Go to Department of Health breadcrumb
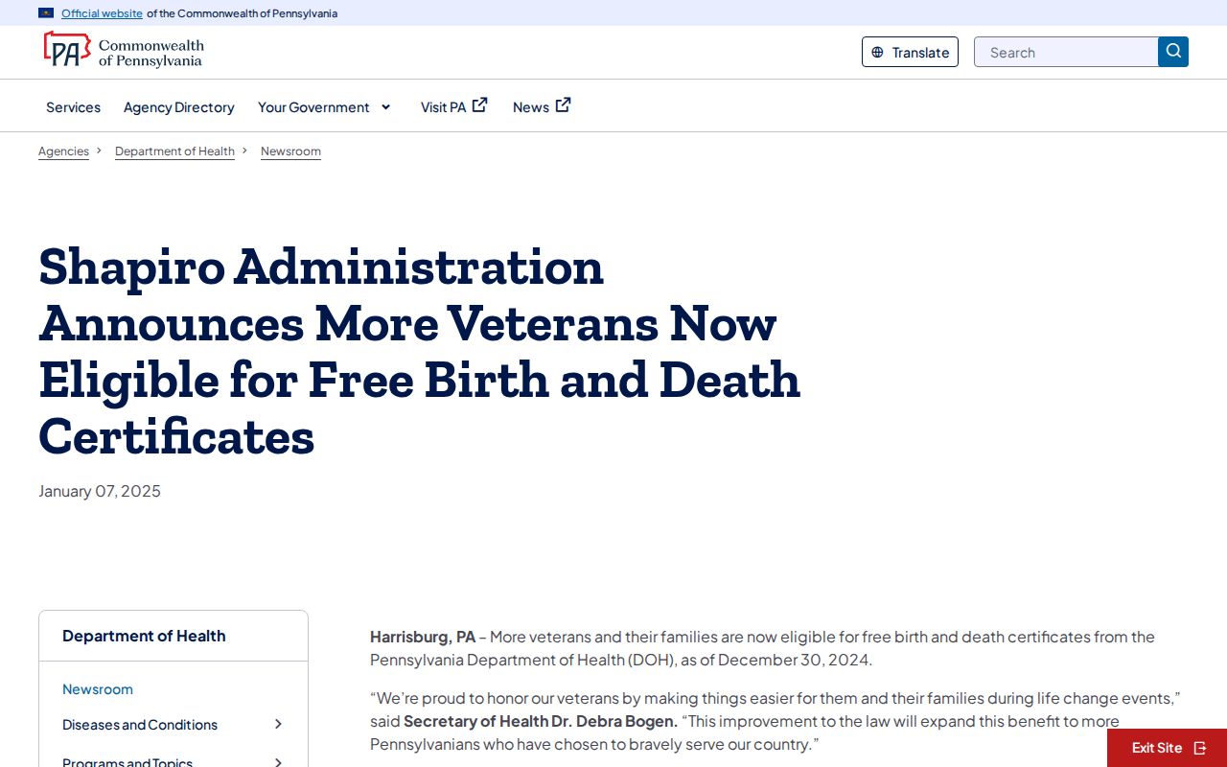This screenshot has width=1227, height=767. coord(174,151)
